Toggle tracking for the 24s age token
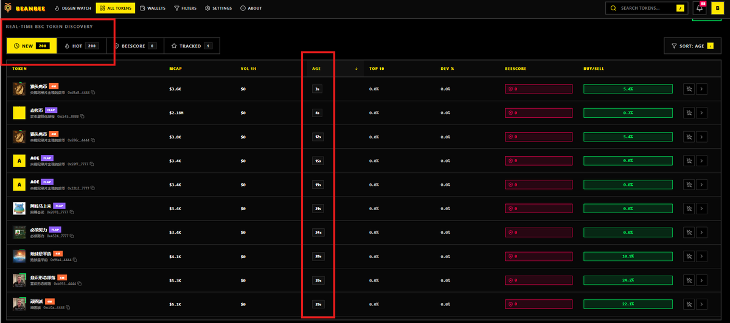This screenshot has height=323, width=730. click(x=689, y=232)
